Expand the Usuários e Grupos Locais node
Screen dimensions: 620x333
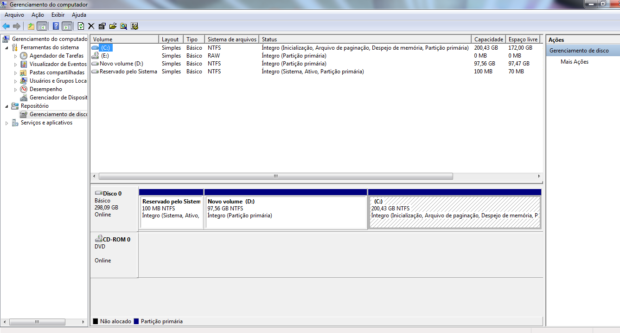pyautogui.click(x=15, y=81)
